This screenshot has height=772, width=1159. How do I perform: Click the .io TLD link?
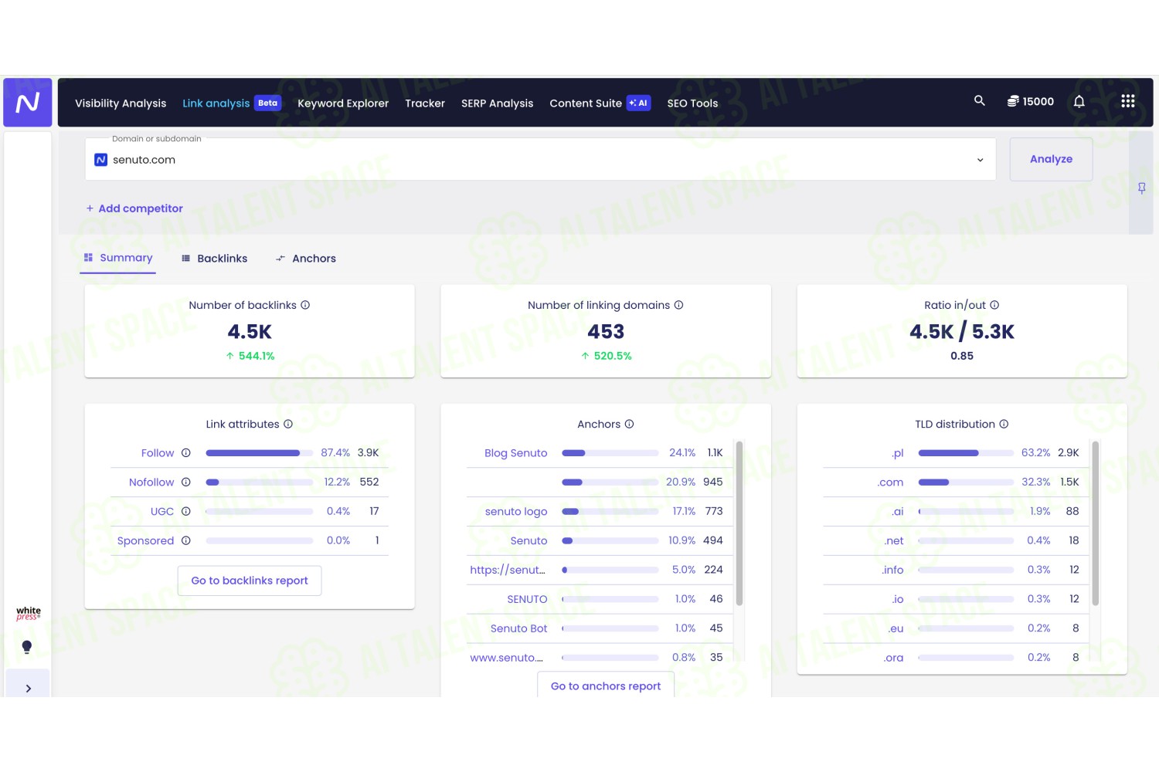click(x=897, y=599)
